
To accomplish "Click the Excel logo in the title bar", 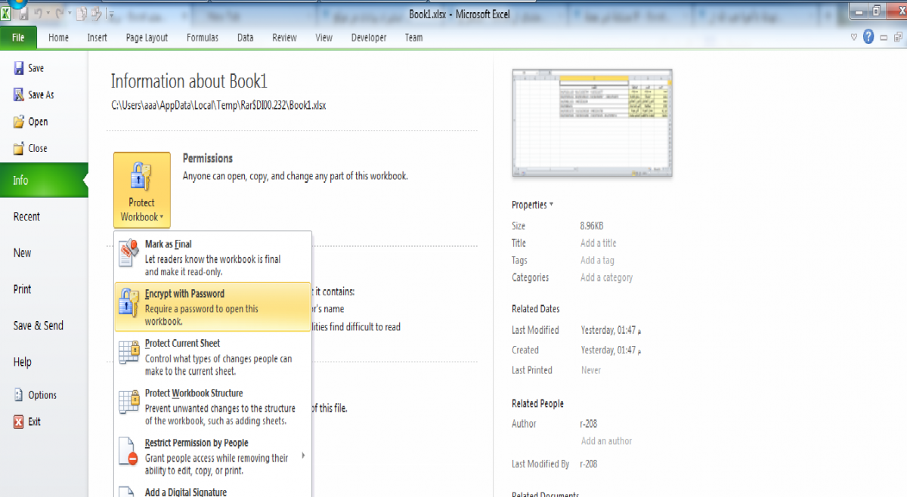I will tap(6, 13).
